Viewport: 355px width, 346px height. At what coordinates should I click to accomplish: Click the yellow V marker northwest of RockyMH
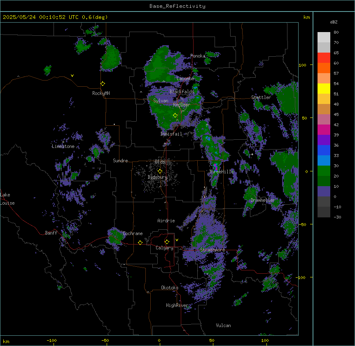pyautogui.click(x=72, y=76)
